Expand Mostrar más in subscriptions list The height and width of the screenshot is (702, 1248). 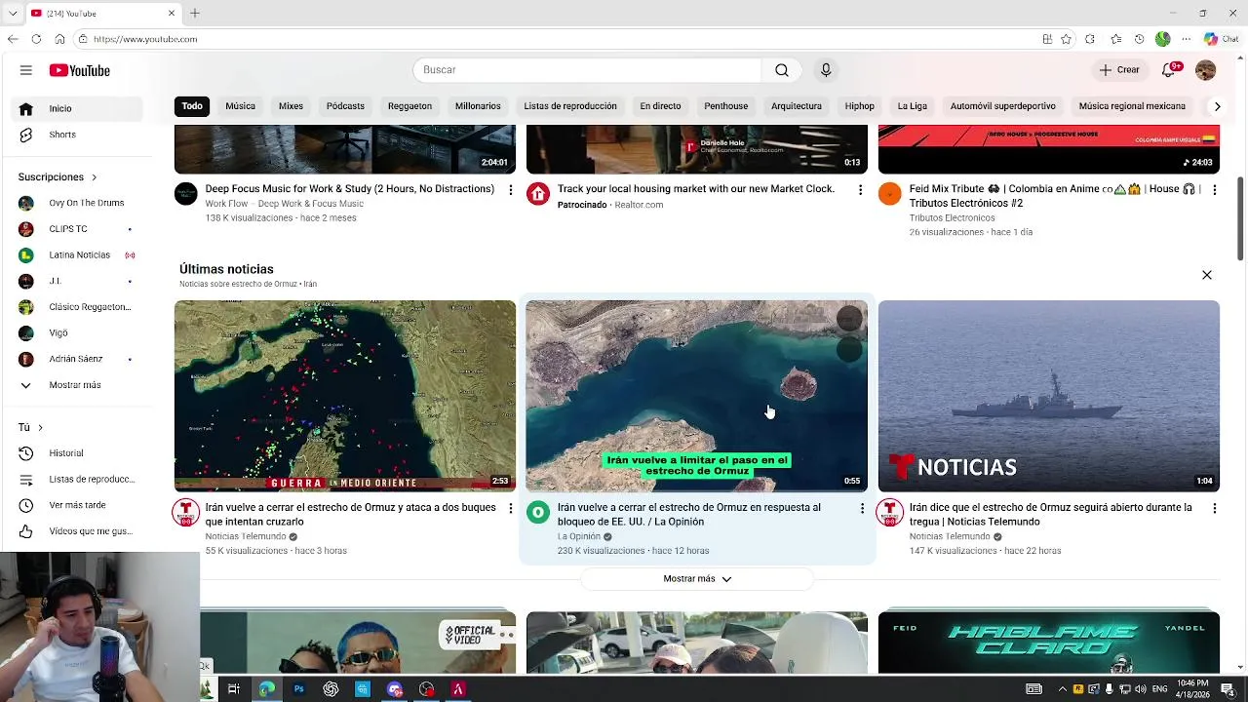(76, 385)
